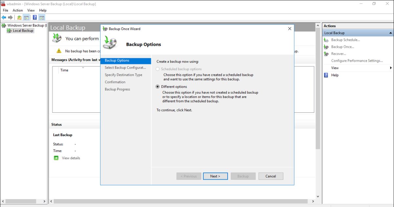Viewport: 394px width, 207px height.
Task: Click the Next button in the wizard
Action: [x=215, y=176]
